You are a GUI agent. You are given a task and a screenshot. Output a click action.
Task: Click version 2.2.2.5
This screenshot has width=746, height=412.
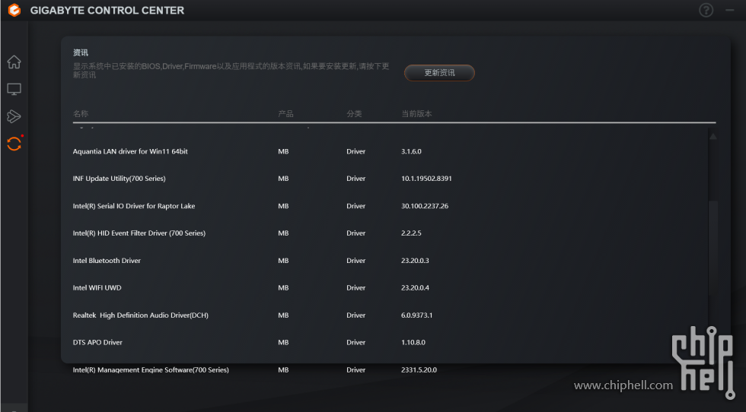coord(411,233)
